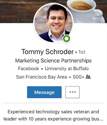Click the bullet separator before University at Buffalo

pyautogui.click(x=42, y=69)
